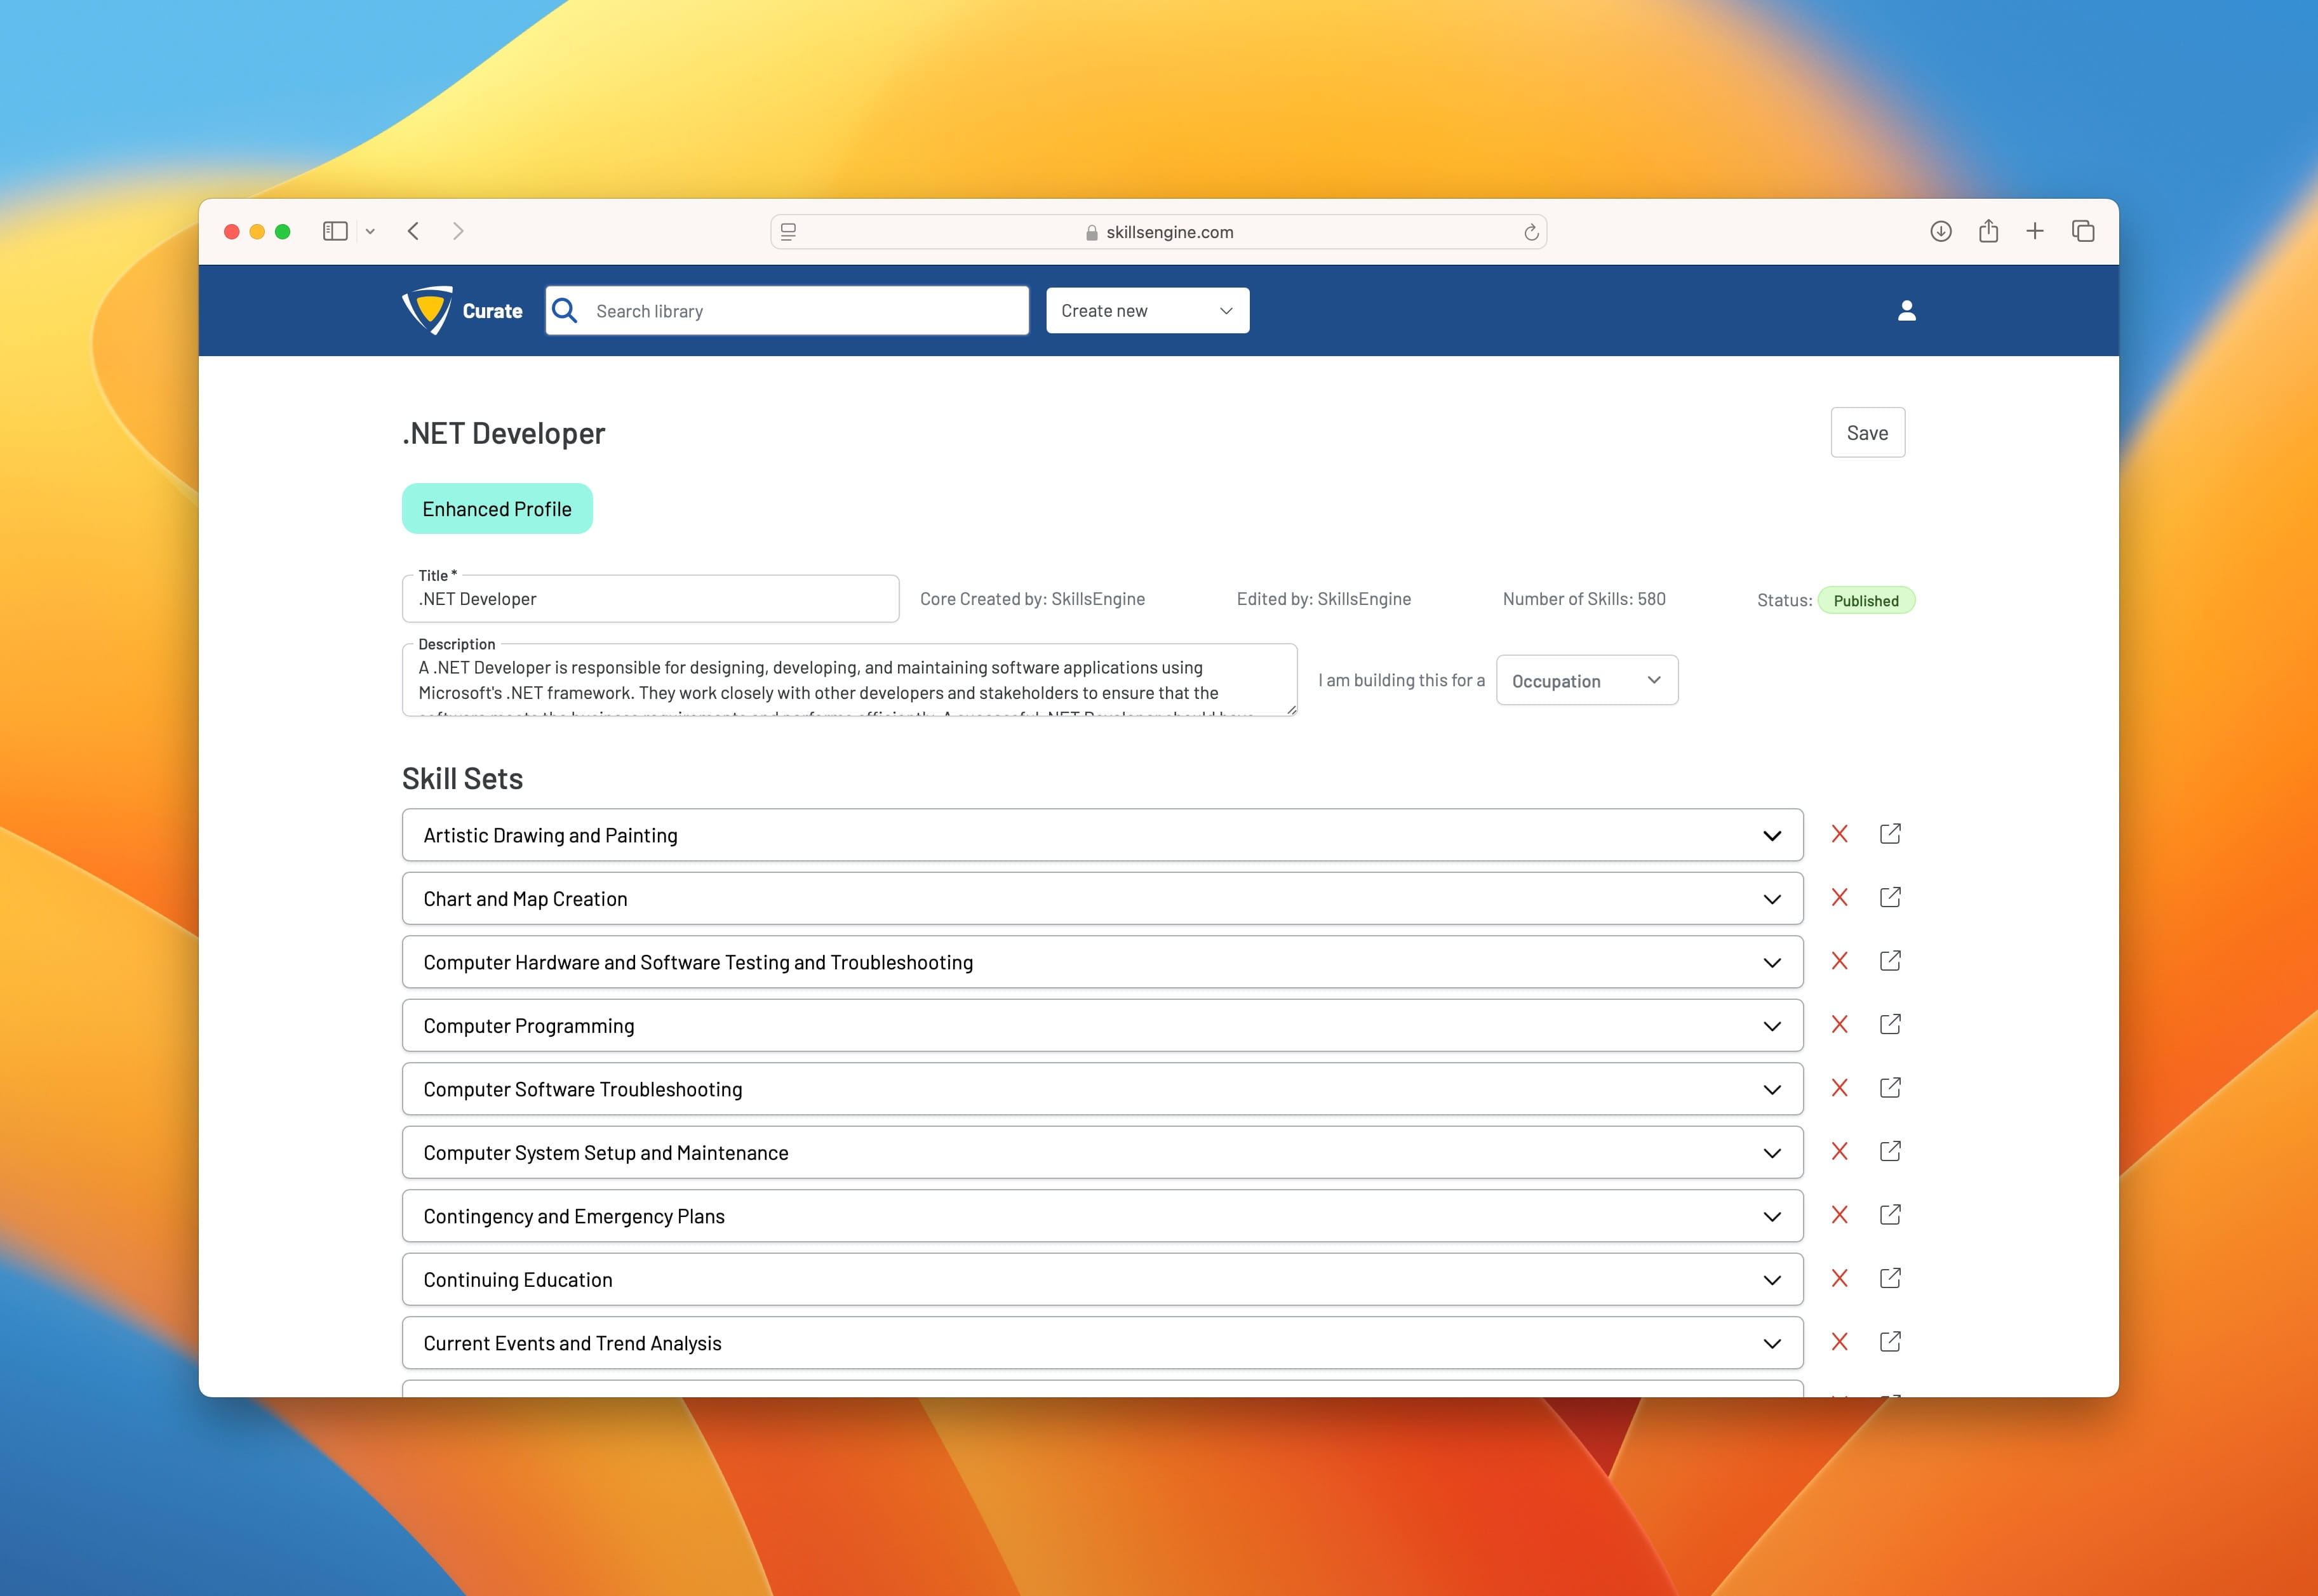Click the Save button
Image resolution: width=2318 pixels, height=1596 pixels.
coord(1866,433)
